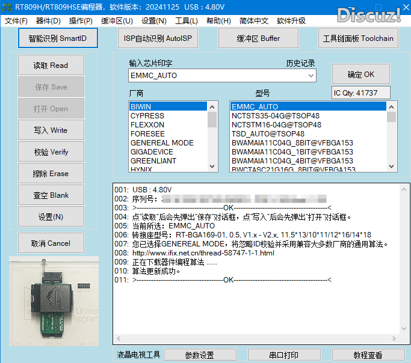Choose TSD_AUTO@TSOP48 in the model list
Screen dimensions: 411x363
click(268, 134)
